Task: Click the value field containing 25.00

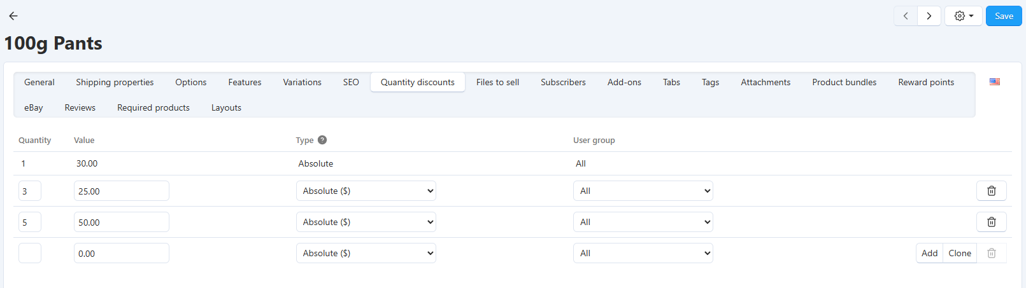Action: (x=122, y=191)
